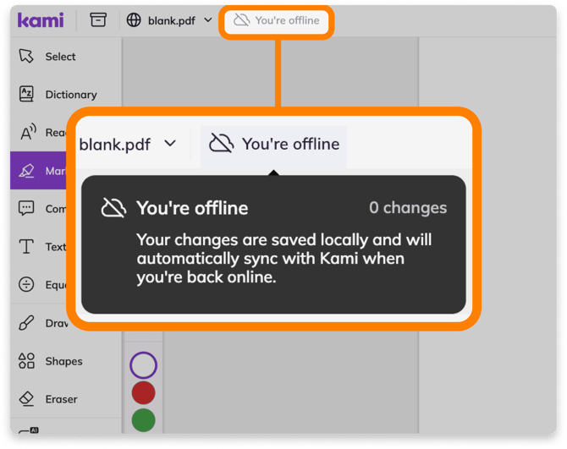
Task: Open the Comment tool icon
Action: (x=26, y=208)
